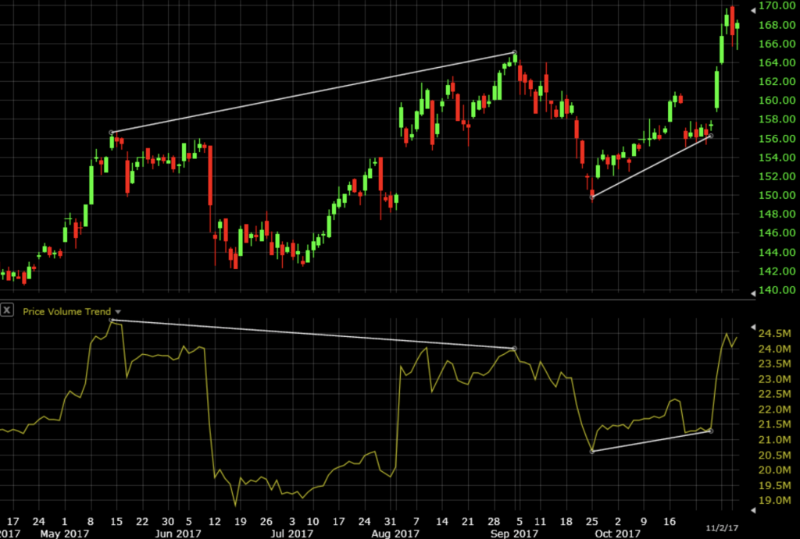Select the indicator trendline end anchor in late October
This screenshot has height=539, width=800.
pyautogui.click(x=710, y=431)
